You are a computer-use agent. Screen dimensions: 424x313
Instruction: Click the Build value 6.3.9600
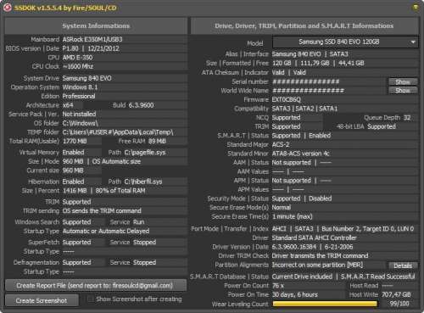coord(141,105)
